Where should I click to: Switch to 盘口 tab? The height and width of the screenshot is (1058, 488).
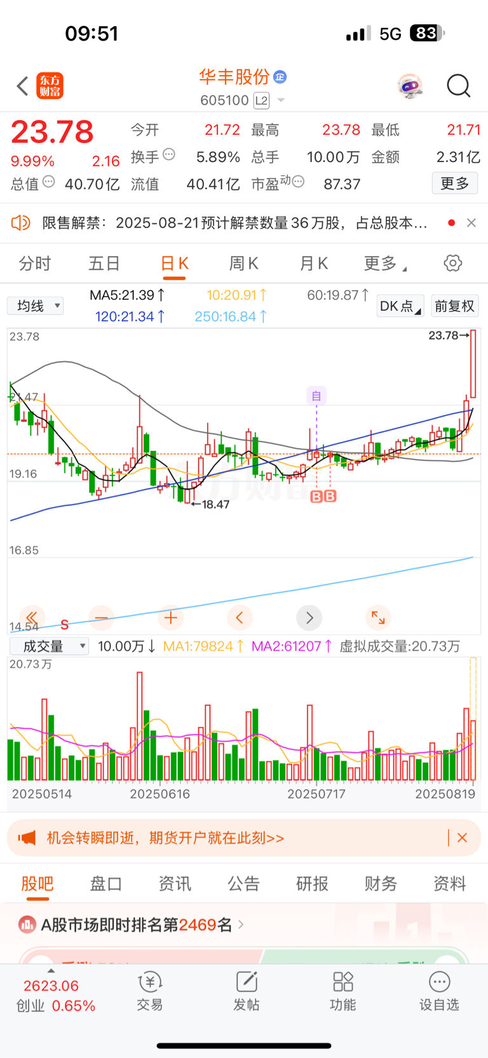106,884
